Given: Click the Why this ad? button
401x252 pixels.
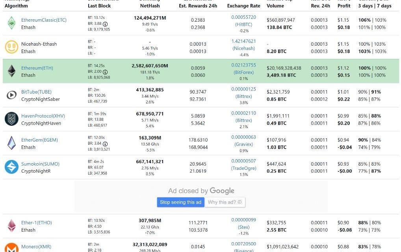Looking at the screenshot, I should point(225,202).
